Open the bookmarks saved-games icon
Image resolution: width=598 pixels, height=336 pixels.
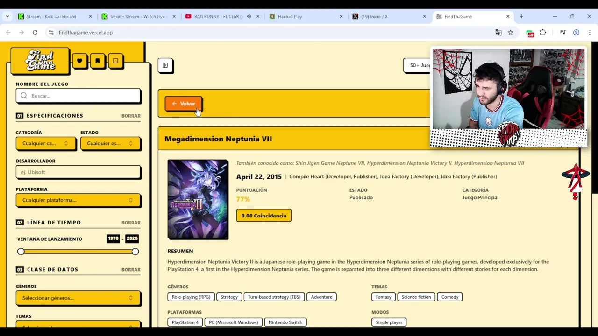[97, 61]
